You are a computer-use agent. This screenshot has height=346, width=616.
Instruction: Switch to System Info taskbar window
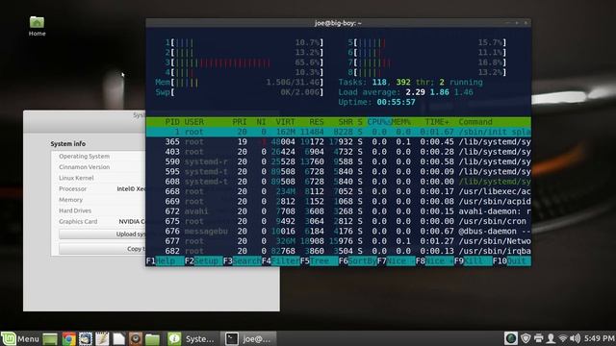coord(191,339)
